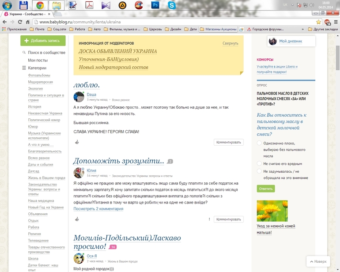Click the green Добавить запись button

pyautogui.click(x=43, y=41)
